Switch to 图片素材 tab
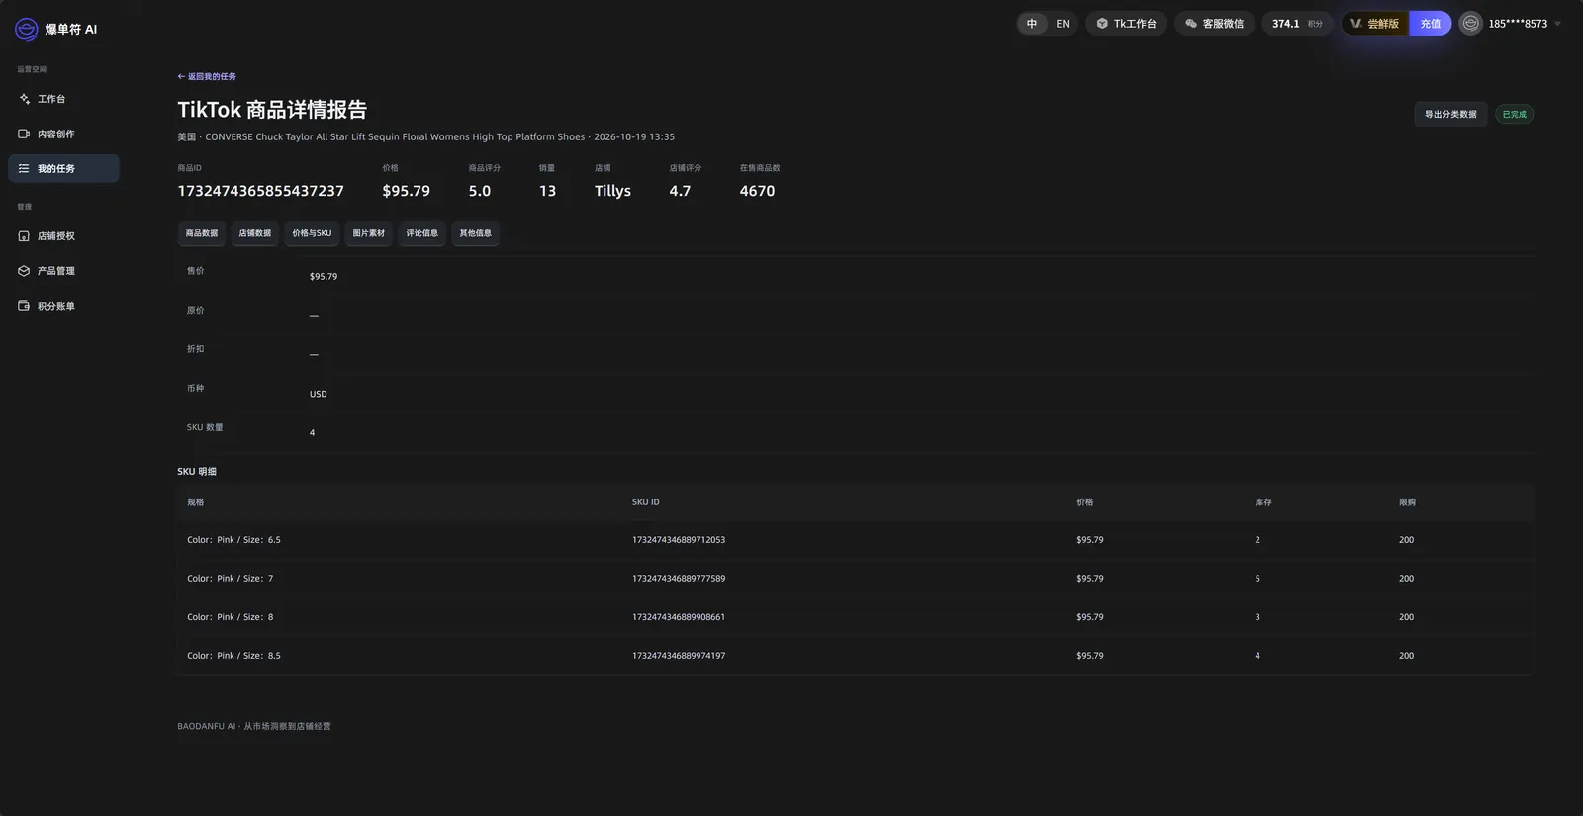 pyautogui.click(x=369, y=233)
